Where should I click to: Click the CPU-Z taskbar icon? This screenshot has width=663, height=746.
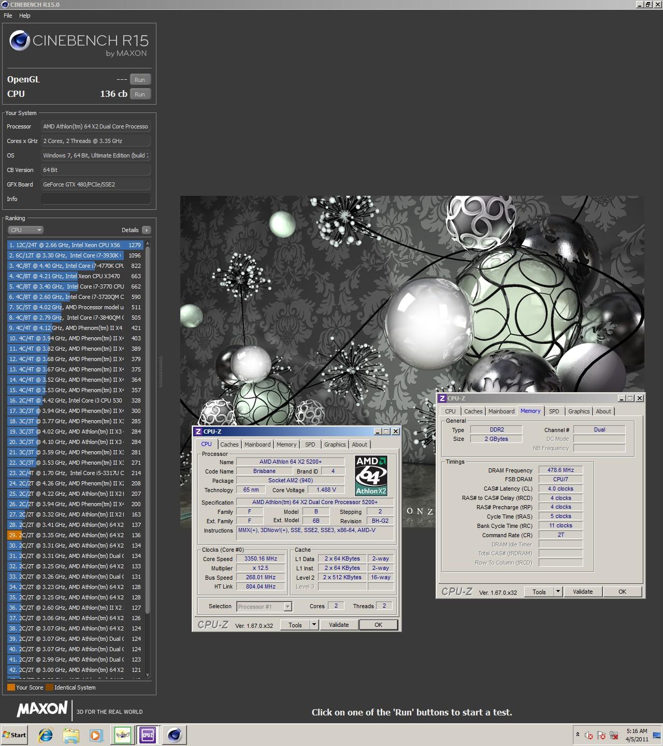[148, 735]
